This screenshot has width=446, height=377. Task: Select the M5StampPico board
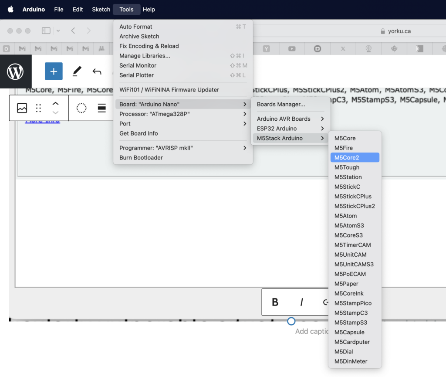click(355, 303)
